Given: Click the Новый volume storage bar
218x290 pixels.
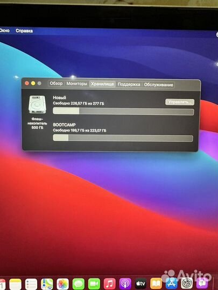Looking at the screenshot, I should [x=123, y=112].
